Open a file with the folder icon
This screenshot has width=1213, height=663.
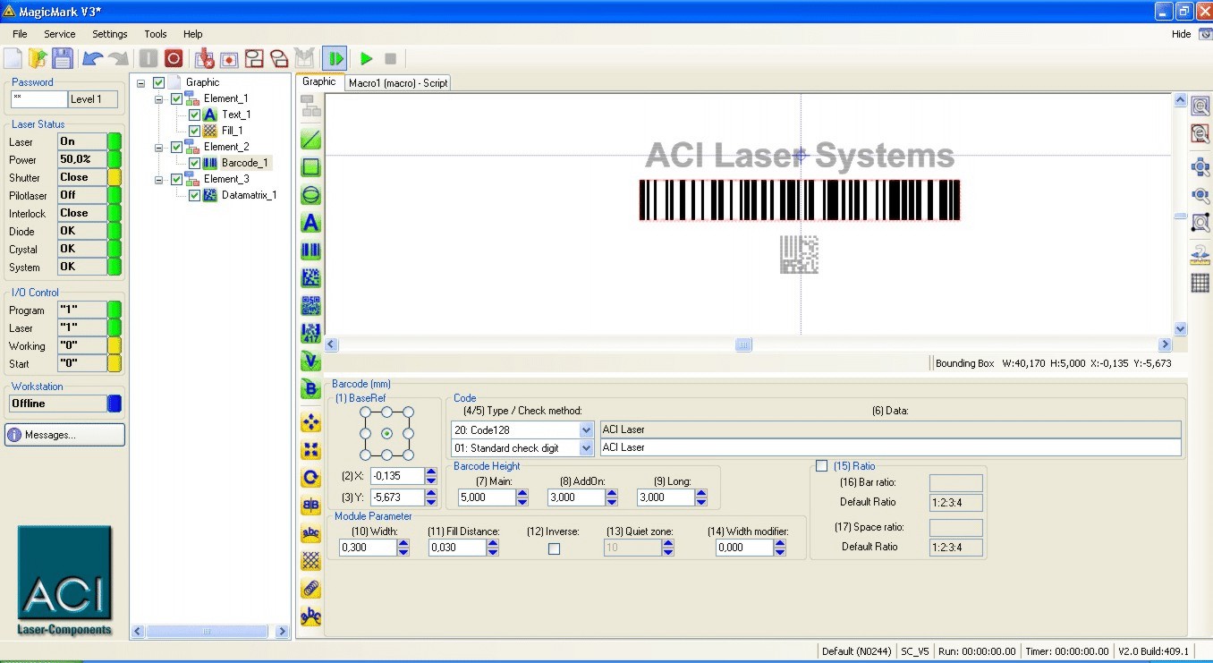tap(38, 58)
